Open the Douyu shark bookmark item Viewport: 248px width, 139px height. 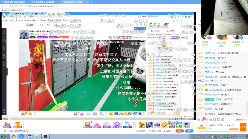[21, 10]
